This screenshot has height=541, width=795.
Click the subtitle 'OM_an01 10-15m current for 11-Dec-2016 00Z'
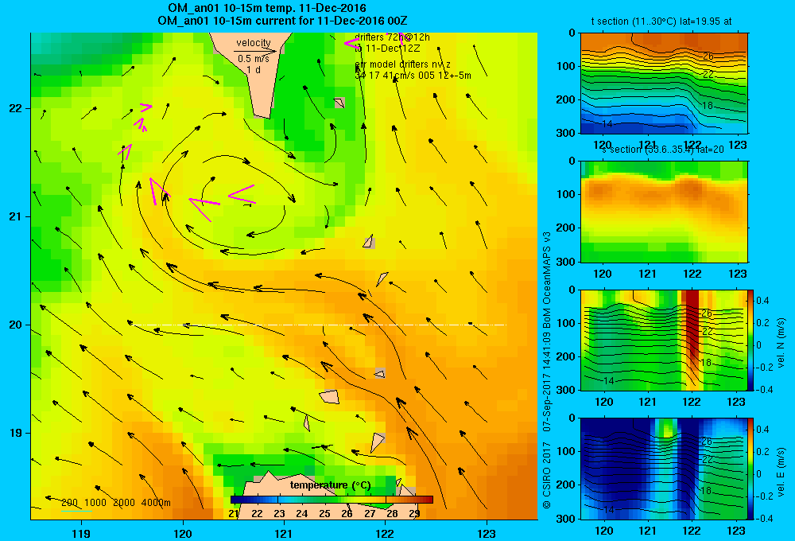pyautogui.click(x=282, y=21)
